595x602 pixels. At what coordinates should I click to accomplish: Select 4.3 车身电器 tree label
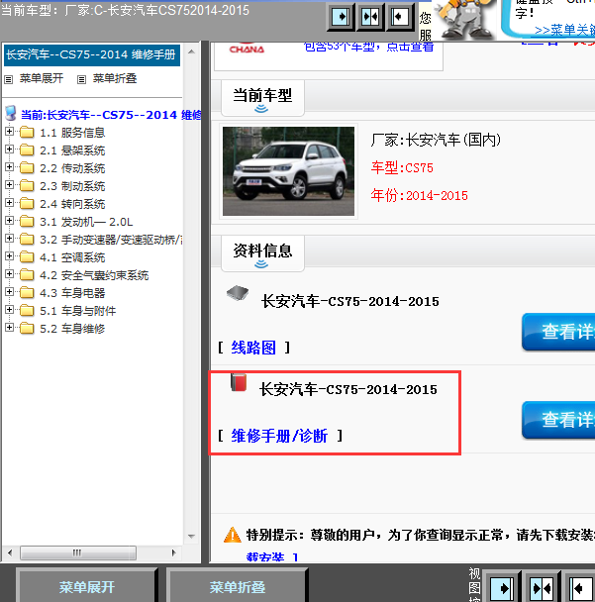(x=72, y=293)
